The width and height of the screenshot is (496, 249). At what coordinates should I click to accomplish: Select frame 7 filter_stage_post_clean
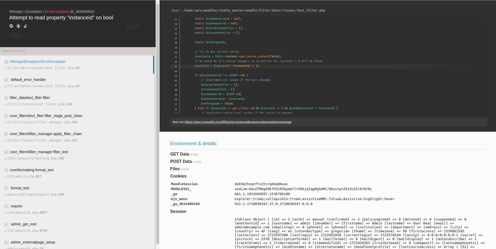[77, 119]
